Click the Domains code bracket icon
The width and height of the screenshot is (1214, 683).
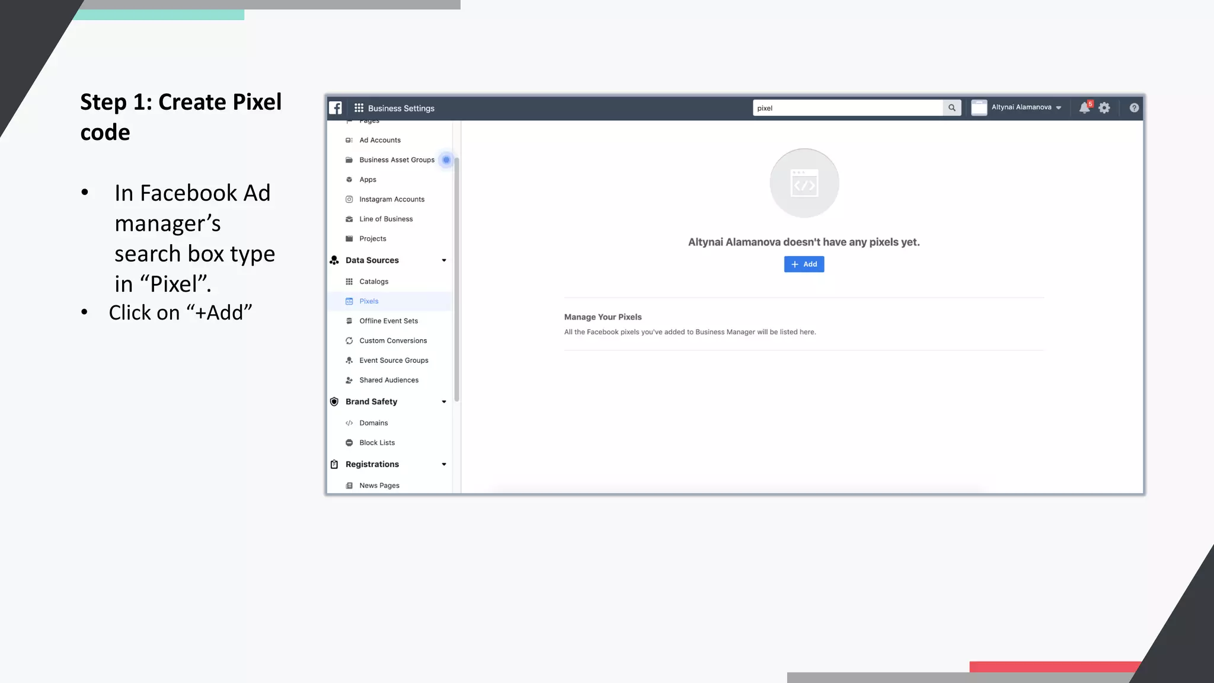349,423
